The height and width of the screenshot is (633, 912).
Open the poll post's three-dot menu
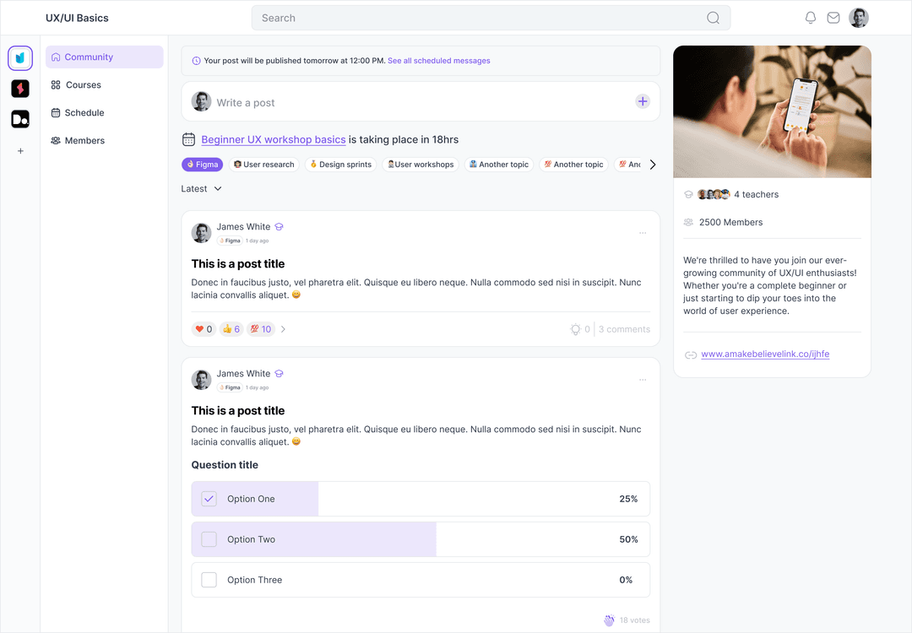(643, 380)
